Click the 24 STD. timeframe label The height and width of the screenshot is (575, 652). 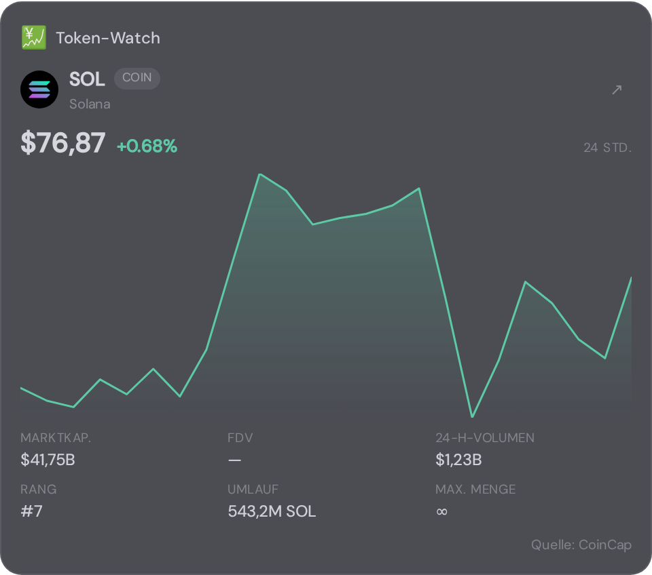click(x=607, y=148)
